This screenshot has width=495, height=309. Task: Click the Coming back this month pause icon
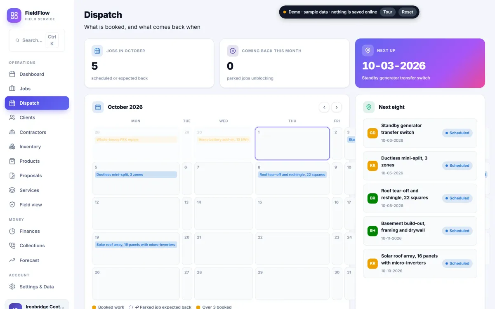coord(233,51)
